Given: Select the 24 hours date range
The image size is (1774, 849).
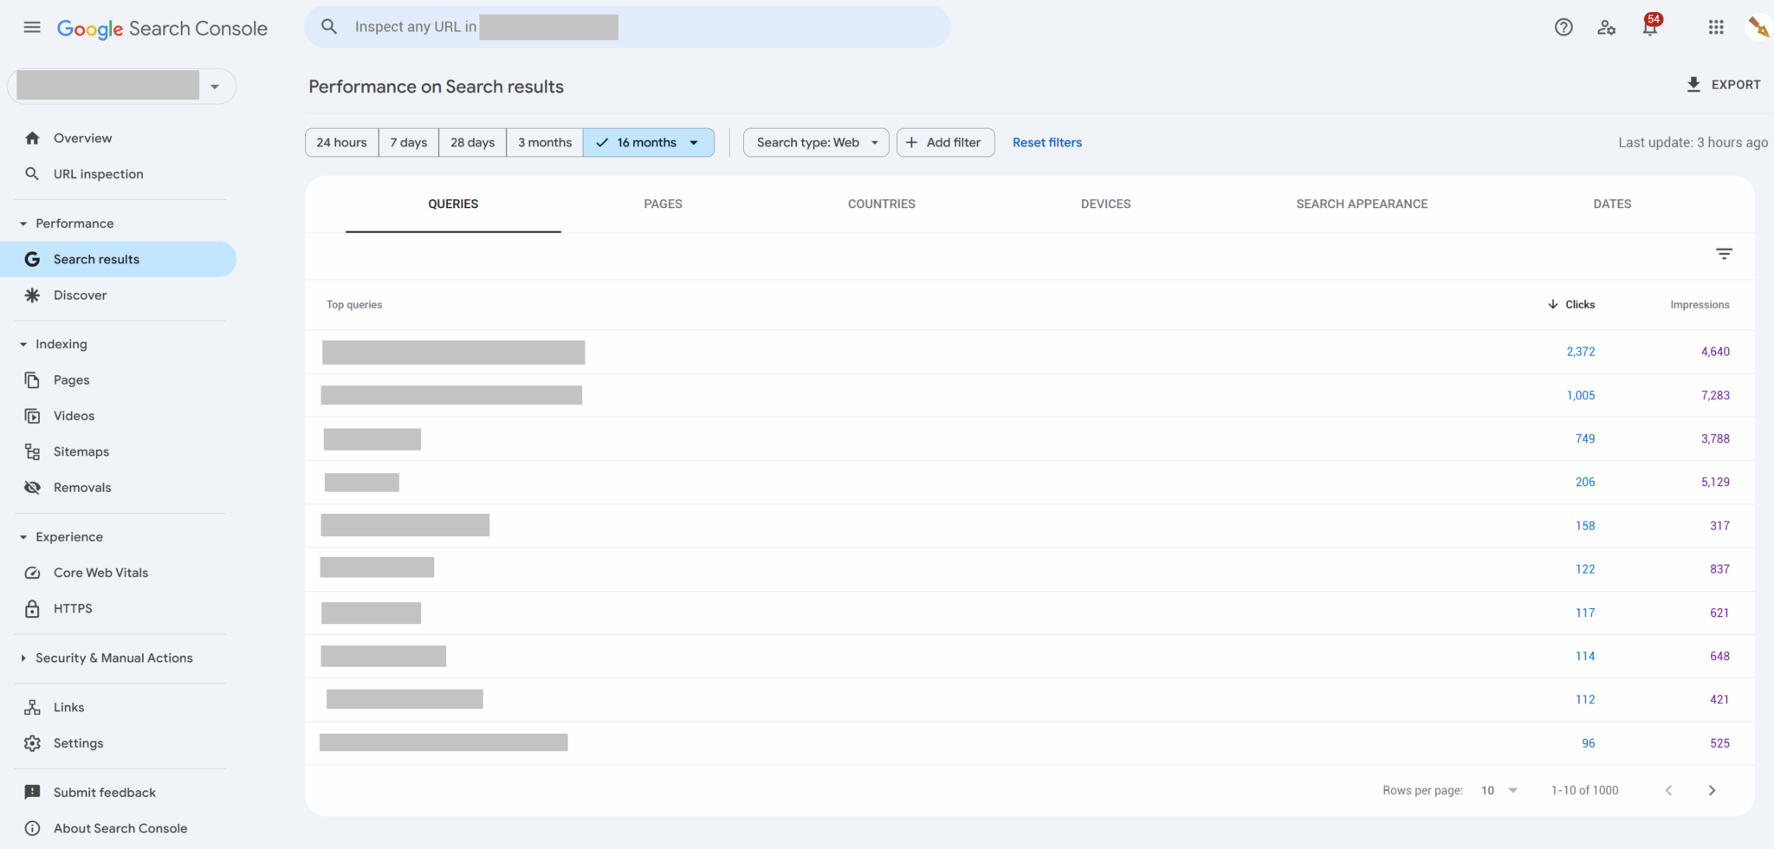Looking at the screenshot, I should [x=341, y=142].
